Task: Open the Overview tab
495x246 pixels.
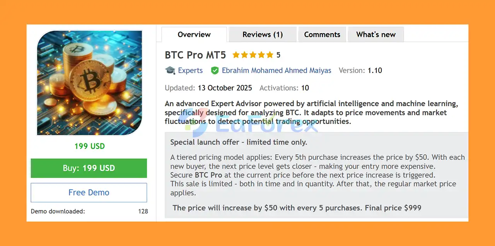Action: pos(194,34)
